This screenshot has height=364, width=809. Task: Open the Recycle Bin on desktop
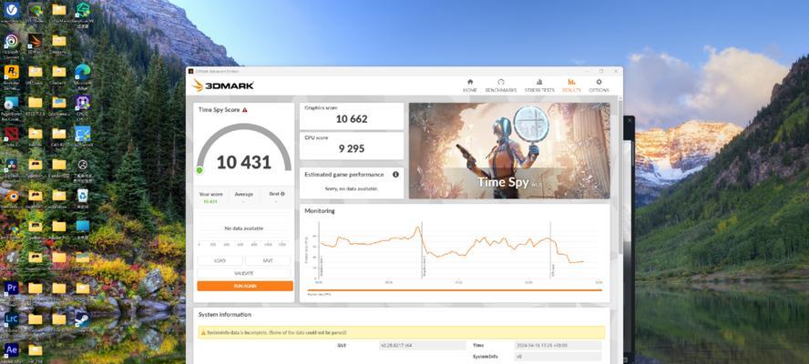(83, 197)
